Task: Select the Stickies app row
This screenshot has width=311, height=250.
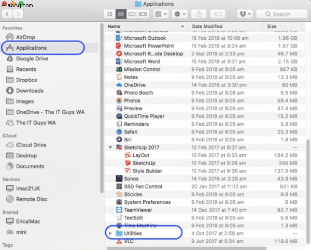Action: (x=205, y=194)
